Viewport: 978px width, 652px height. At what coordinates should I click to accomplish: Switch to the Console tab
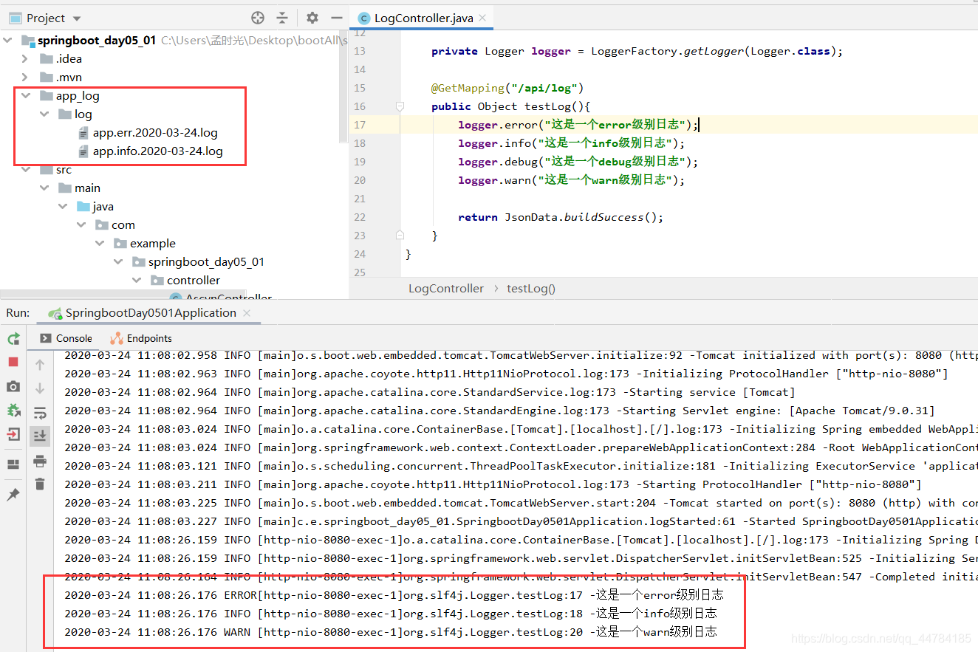click(65, 338)
